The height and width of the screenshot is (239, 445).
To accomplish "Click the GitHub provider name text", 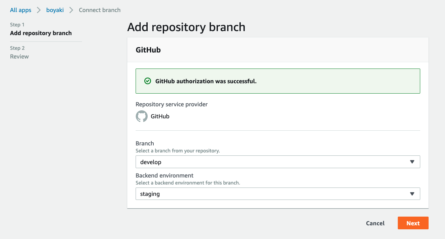I will click(160, 116).
